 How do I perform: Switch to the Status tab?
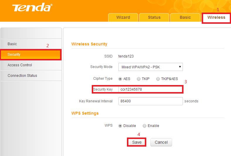point(154,18)
